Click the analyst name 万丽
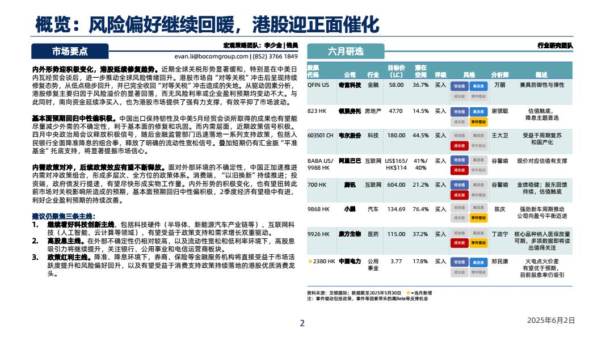Viewport: 606px width, 341px height. [x=500, y=85]
